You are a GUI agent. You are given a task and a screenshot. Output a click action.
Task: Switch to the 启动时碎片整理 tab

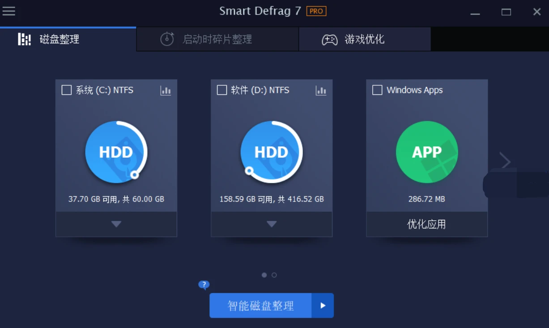(x=217, y=39)
